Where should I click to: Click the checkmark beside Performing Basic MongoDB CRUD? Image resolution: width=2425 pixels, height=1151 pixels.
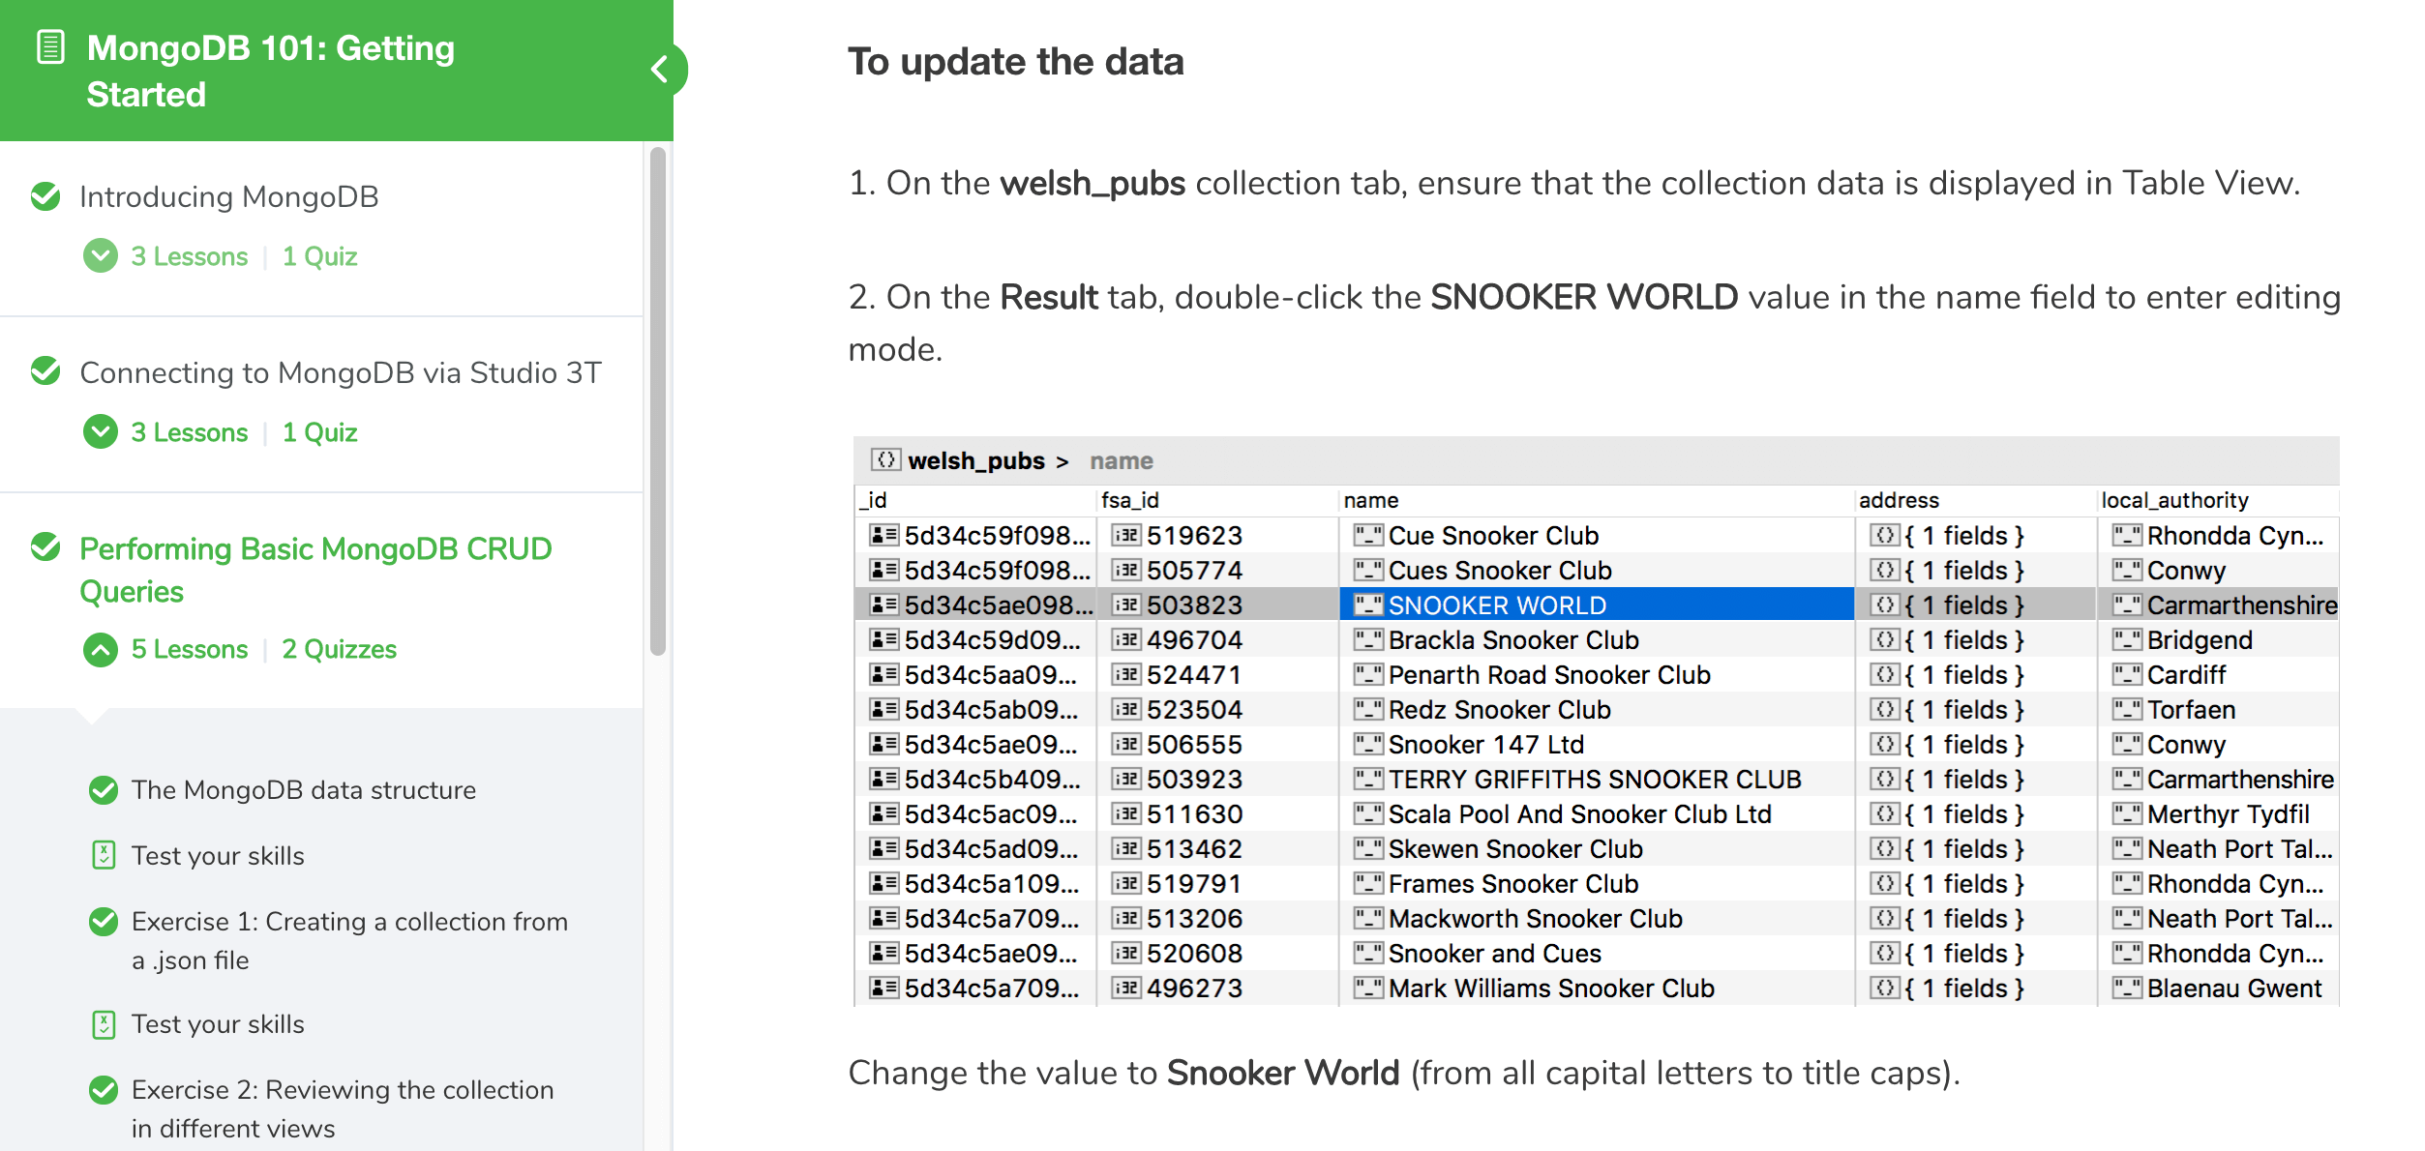pos(45,547)
